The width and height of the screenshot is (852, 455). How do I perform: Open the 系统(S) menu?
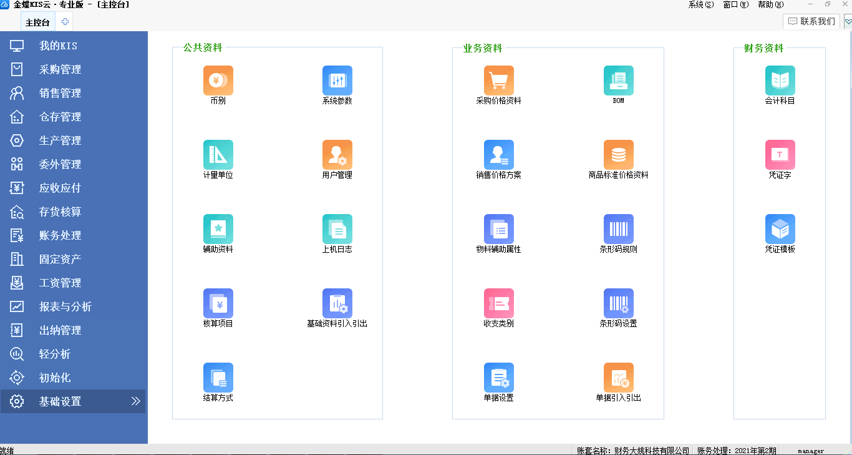[x=700, y=4]
